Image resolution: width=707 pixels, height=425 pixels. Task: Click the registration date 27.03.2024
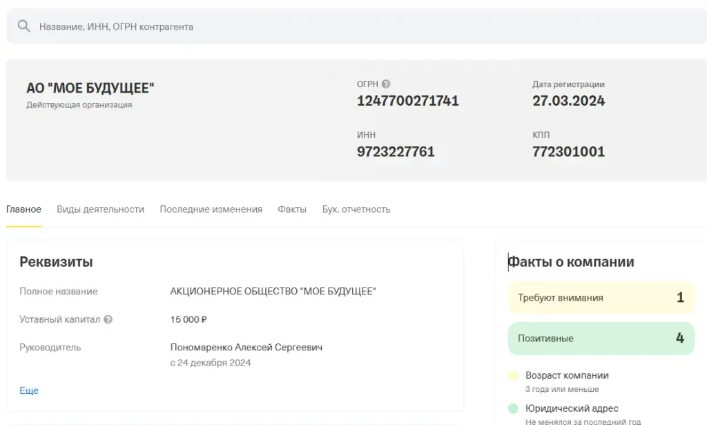(569, 101)
